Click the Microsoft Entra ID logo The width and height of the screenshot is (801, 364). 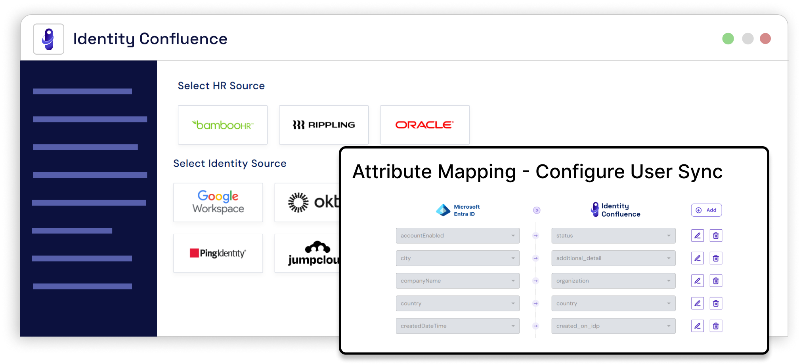458,210
